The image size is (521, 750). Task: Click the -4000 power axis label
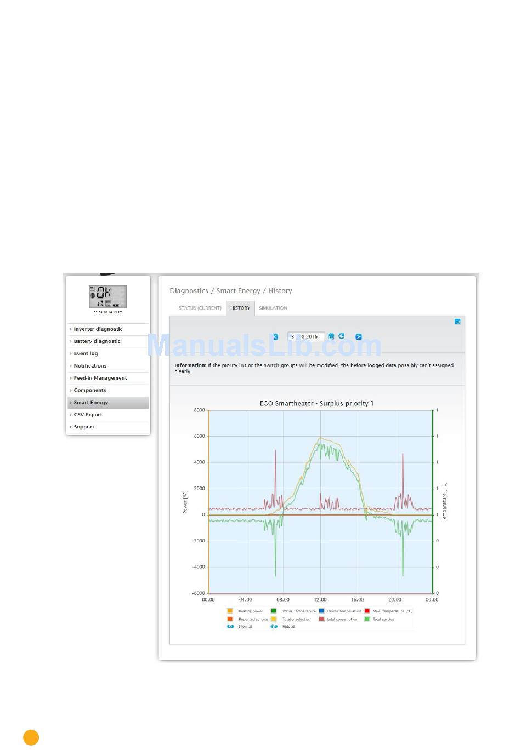click(199, 567)
